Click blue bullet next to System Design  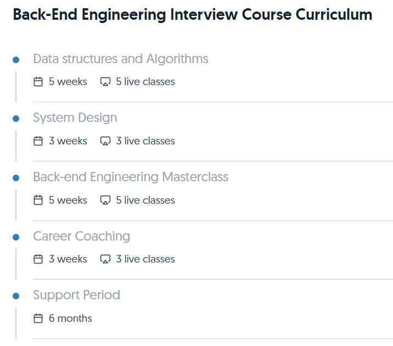point(16,119)
